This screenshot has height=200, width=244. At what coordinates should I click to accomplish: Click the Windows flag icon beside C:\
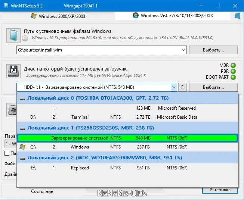[22, 147]
